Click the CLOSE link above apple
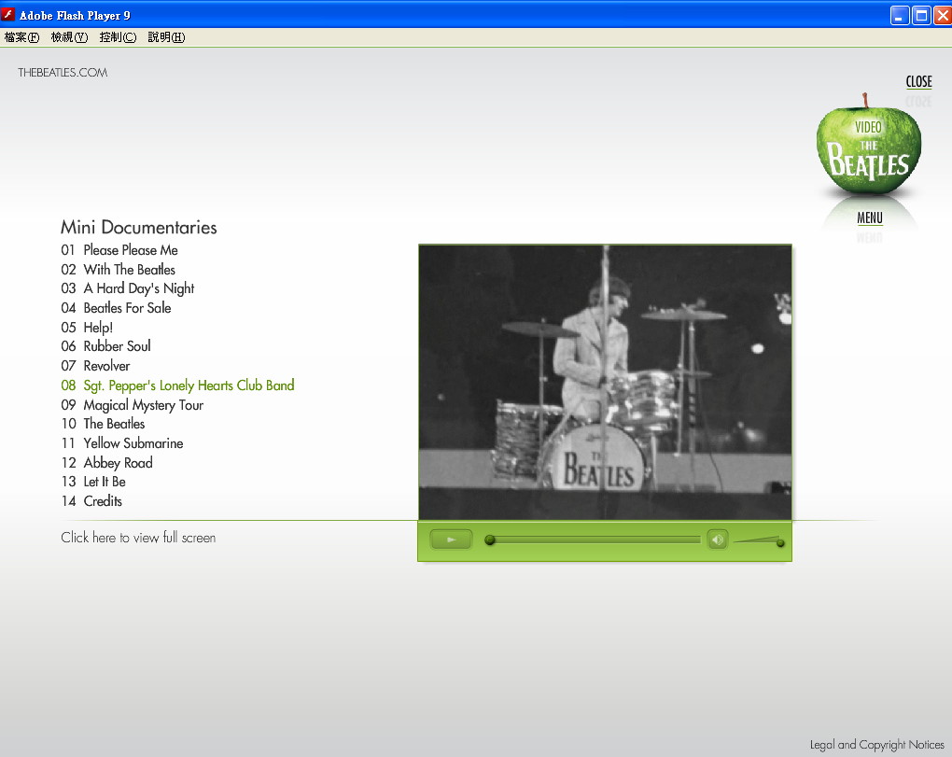 click(918, 81)
